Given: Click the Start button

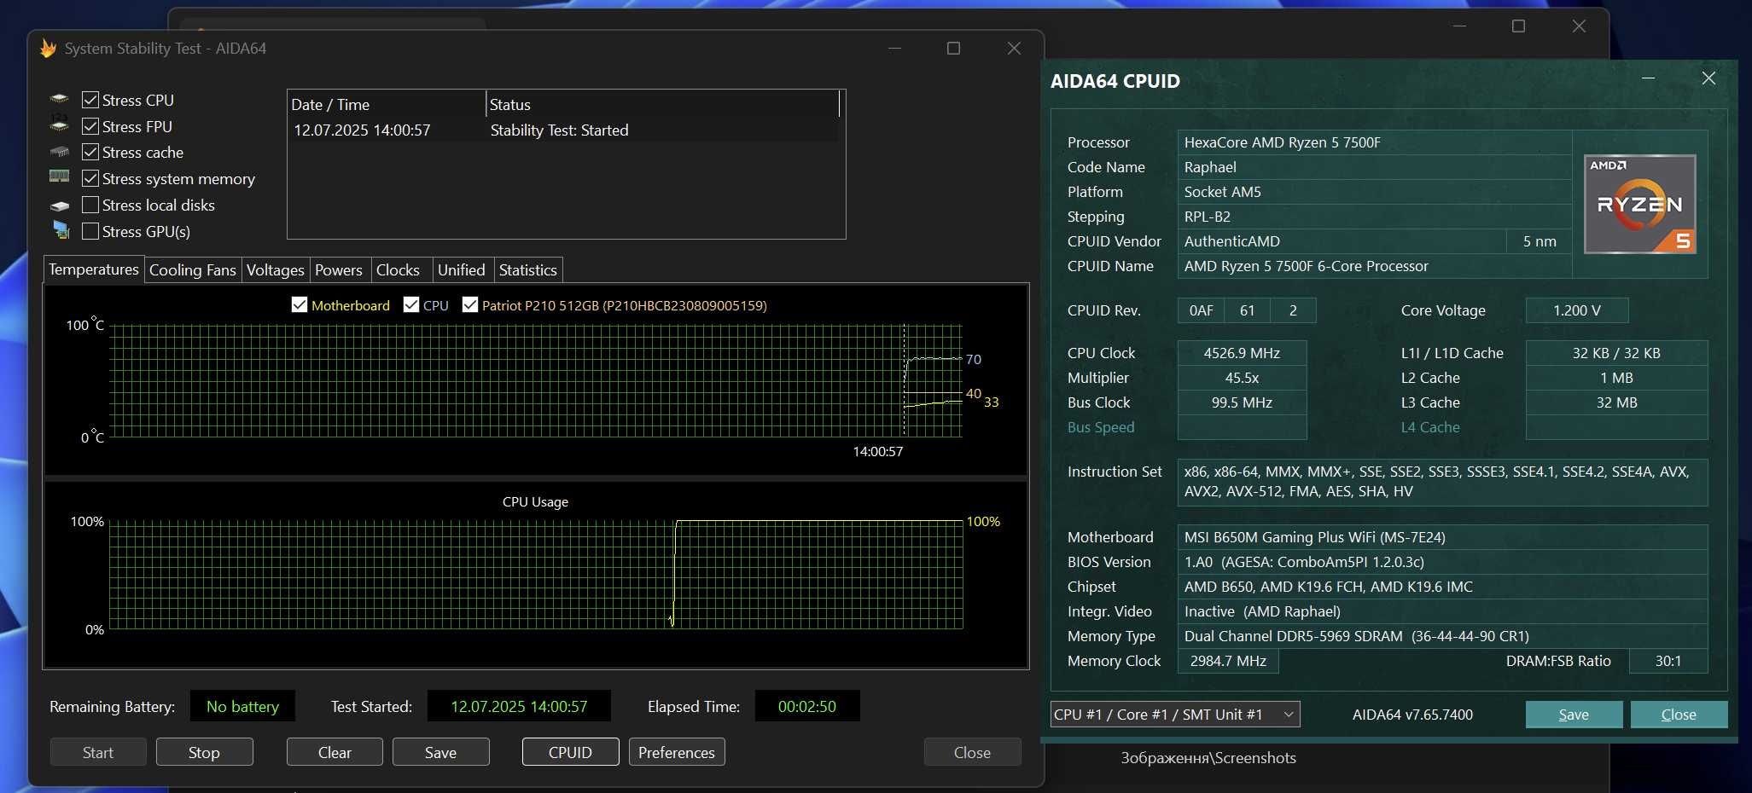Looking at the screenshot, I should point(98,752).
